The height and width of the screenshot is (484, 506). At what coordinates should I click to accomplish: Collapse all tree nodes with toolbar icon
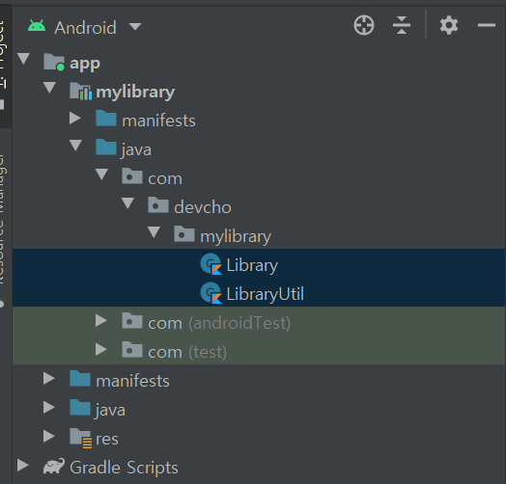click(402, 25)
